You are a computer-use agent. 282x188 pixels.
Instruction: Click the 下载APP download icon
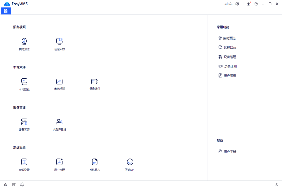[130, 162]
